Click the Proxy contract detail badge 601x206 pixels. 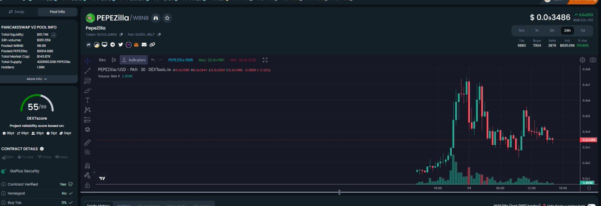point(44,157)
